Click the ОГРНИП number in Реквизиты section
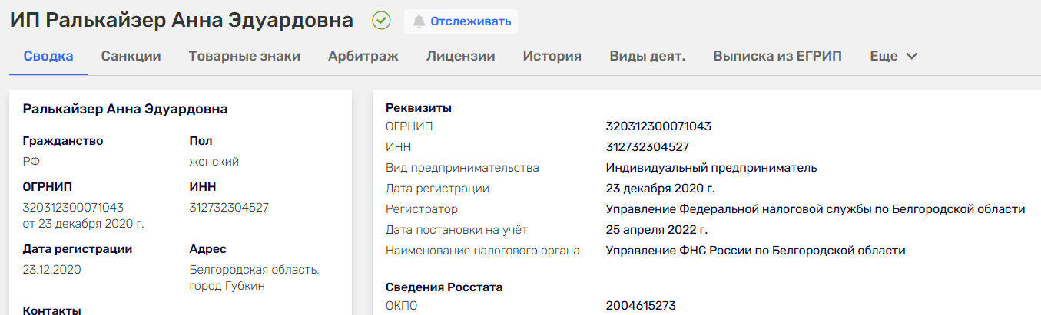The height and width of the screenshot is (315, 1041). 658,126
